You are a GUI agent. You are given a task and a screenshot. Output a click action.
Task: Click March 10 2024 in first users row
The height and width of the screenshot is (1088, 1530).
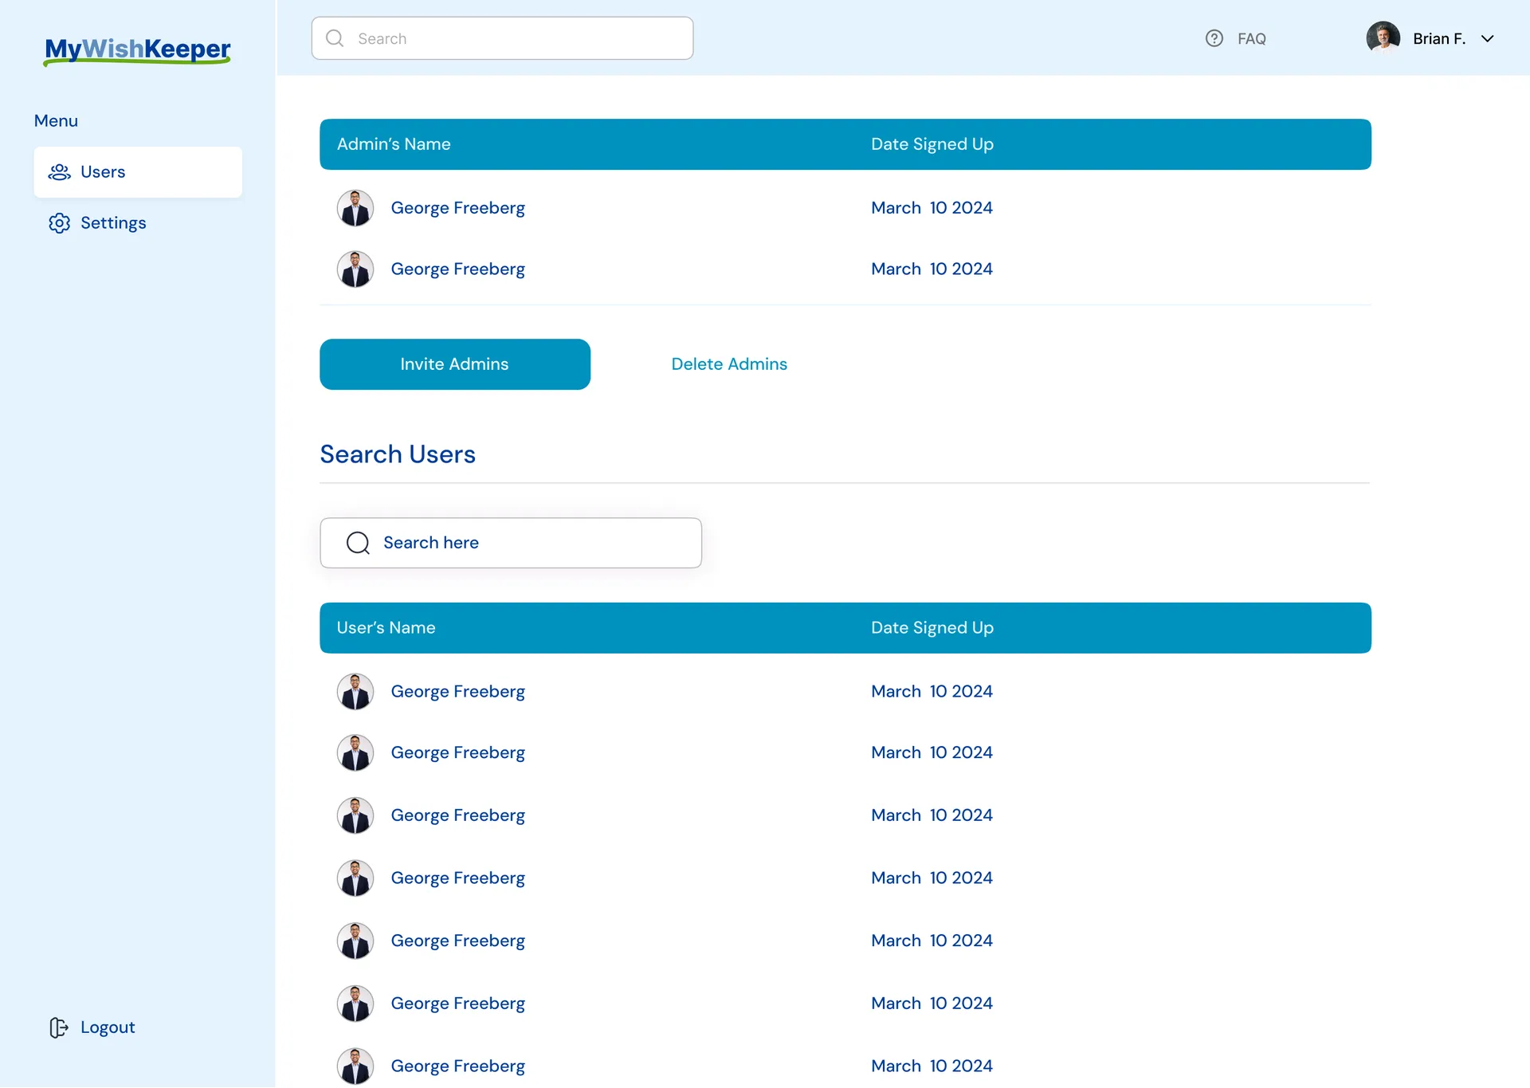[932, 692]
